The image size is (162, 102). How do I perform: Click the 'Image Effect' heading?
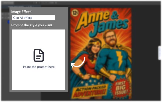click(x=21, y=12)
